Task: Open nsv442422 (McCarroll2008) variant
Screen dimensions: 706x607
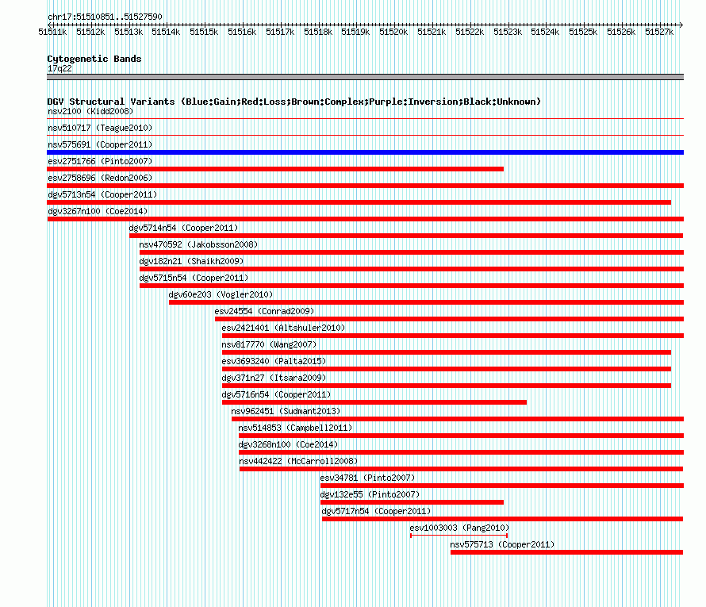Action: tap(298, 461)
